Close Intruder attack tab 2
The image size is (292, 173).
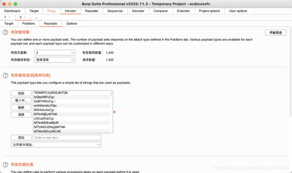25,18
